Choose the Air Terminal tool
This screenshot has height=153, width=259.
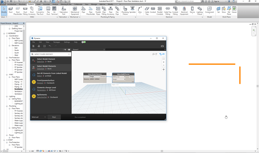click(54, 11)
